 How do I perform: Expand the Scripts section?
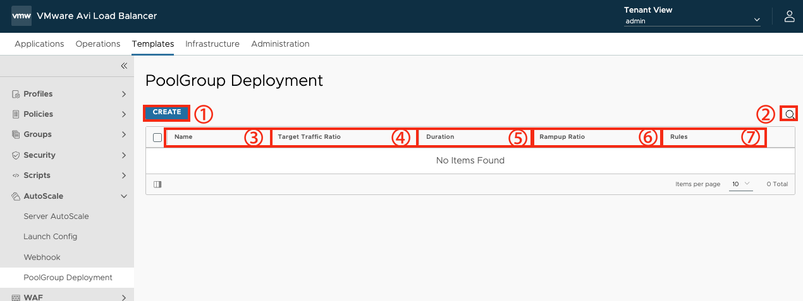click(124, 175)
